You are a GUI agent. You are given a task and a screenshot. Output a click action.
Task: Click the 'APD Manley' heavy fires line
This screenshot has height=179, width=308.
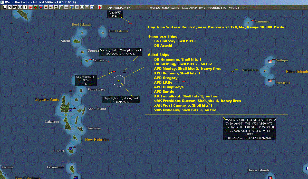click(188, 69)
